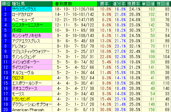Sort by 単回値 column header
Screen dimensions: 171x112
pyautogui.click(x=149, y=4)
